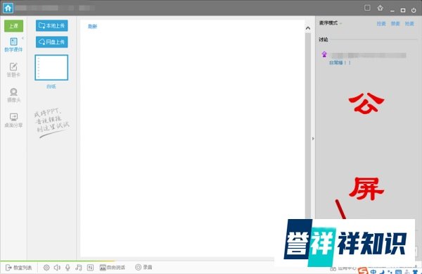Click the 本地上传 local upload button
This screenshot has width=422, height=274.
coord(51,25)
